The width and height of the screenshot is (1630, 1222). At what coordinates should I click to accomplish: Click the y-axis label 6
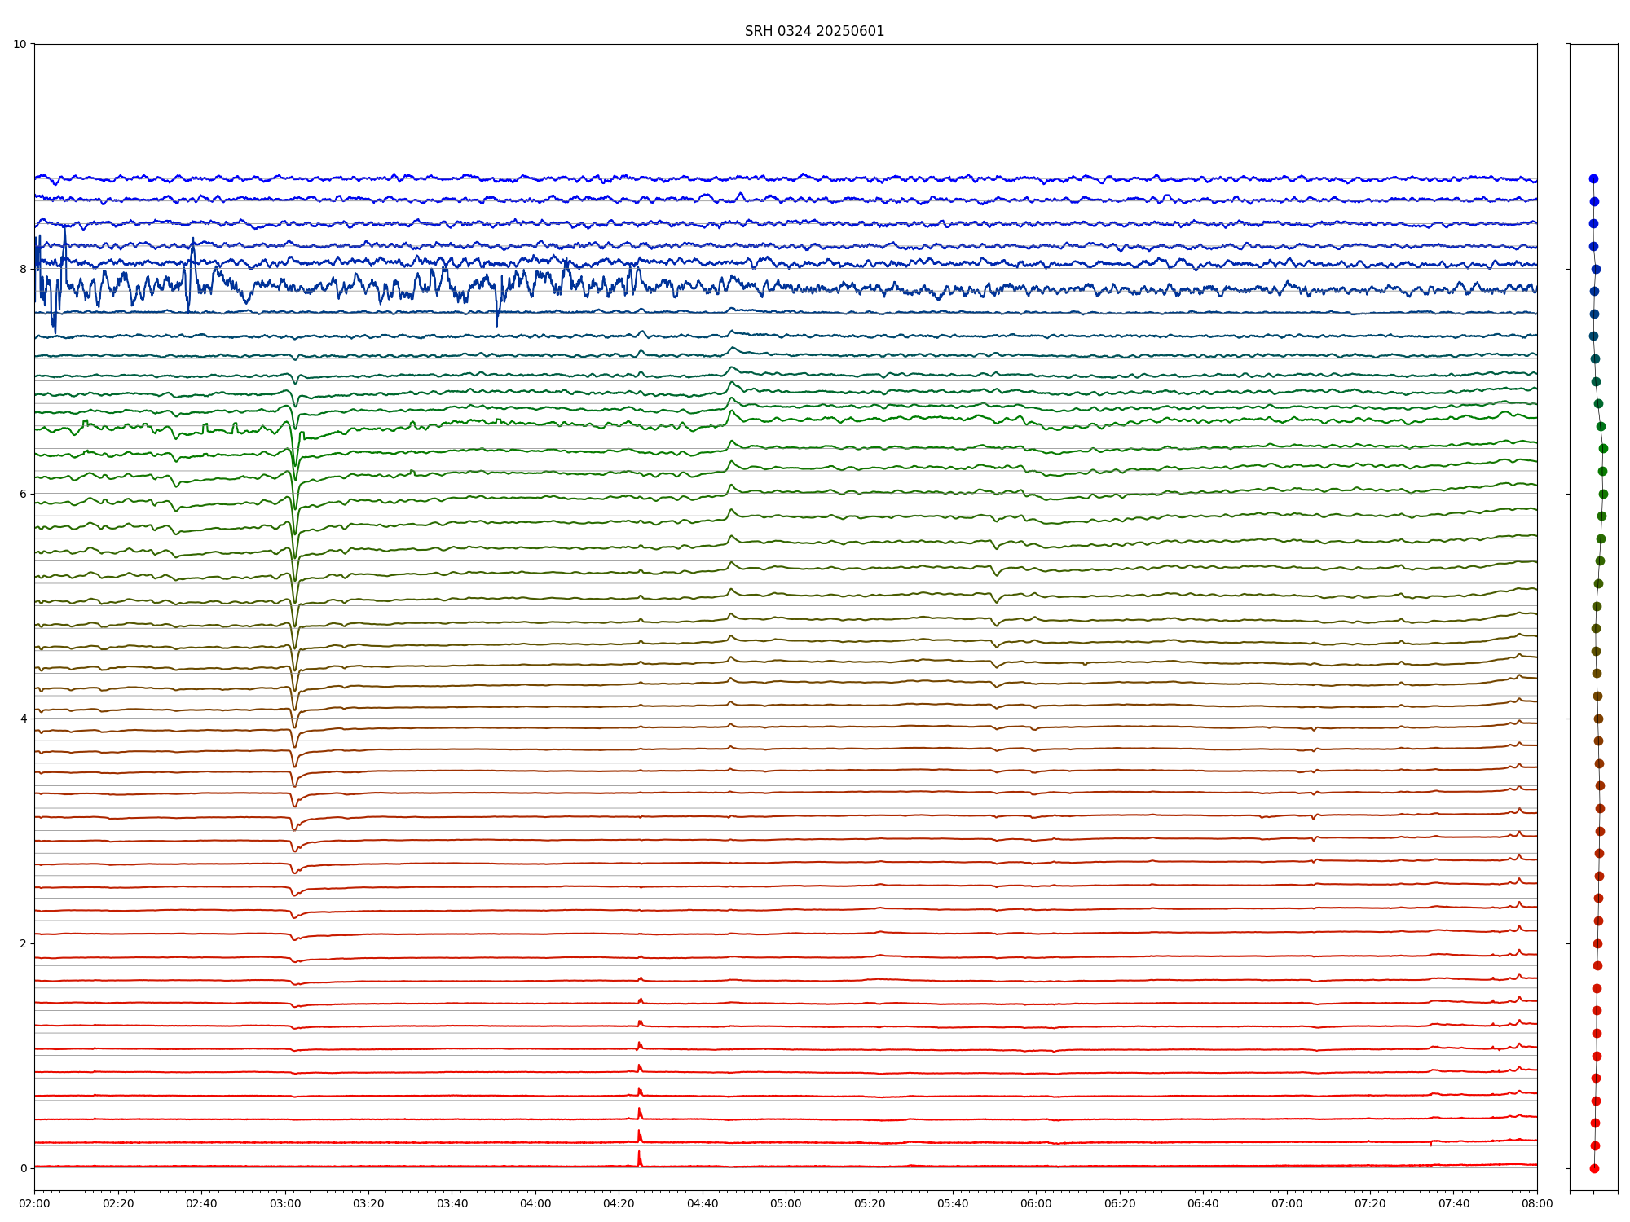tap(23, 494)
